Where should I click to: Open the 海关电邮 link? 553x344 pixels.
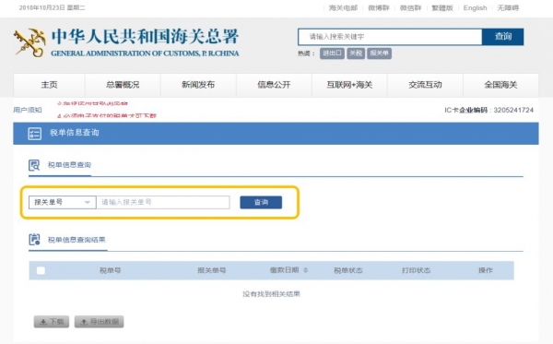click(343, 7)
